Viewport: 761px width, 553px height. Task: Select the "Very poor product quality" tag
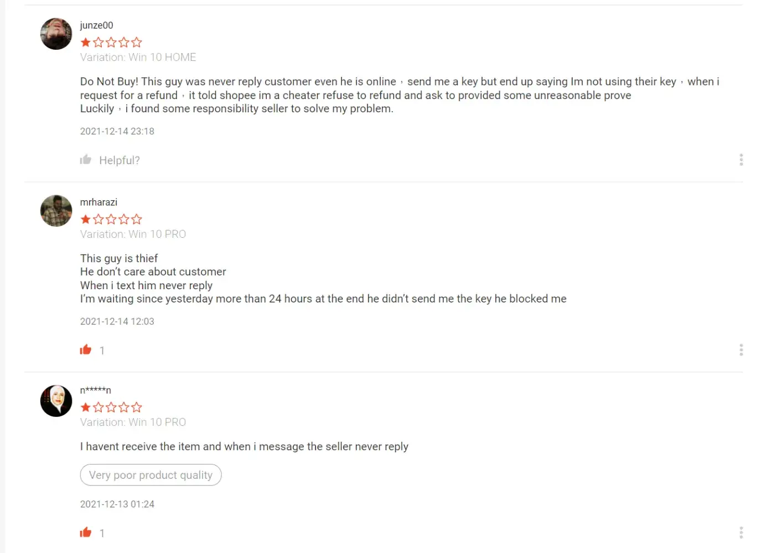click(151, 475)
